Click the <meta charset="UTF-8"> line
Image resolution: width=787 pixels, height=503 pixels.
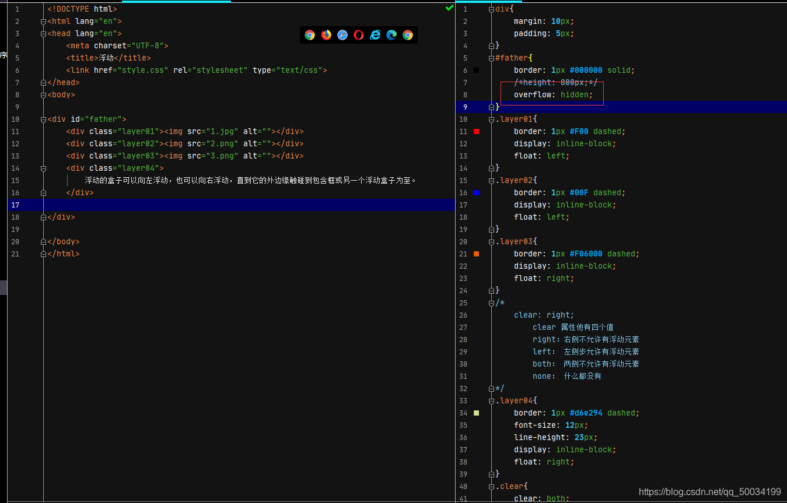[117, 46]
